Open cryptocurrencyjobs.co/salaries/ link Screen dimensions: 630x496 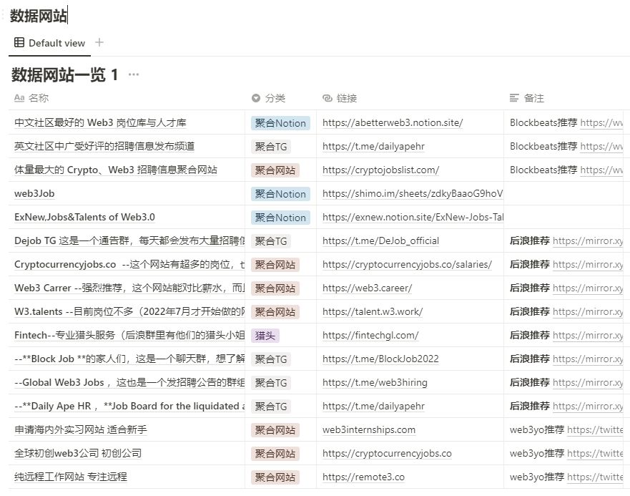[407, 265]
